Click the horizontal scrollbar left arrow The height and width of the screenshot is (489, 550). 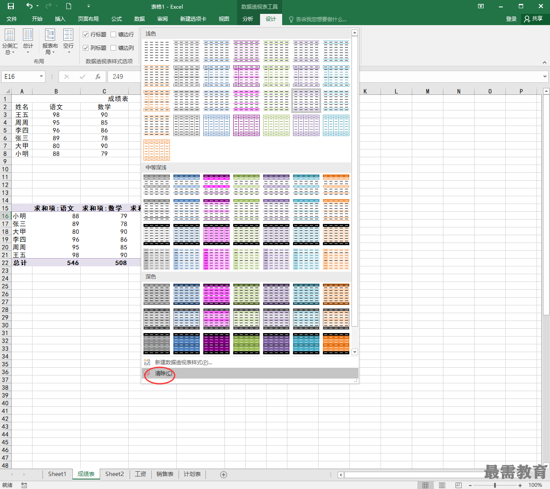341,475
